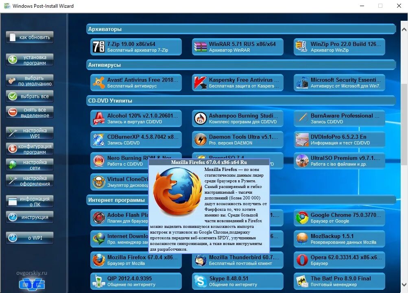
Task: Click the WinZip Pro icon
Action: [302, 47]
